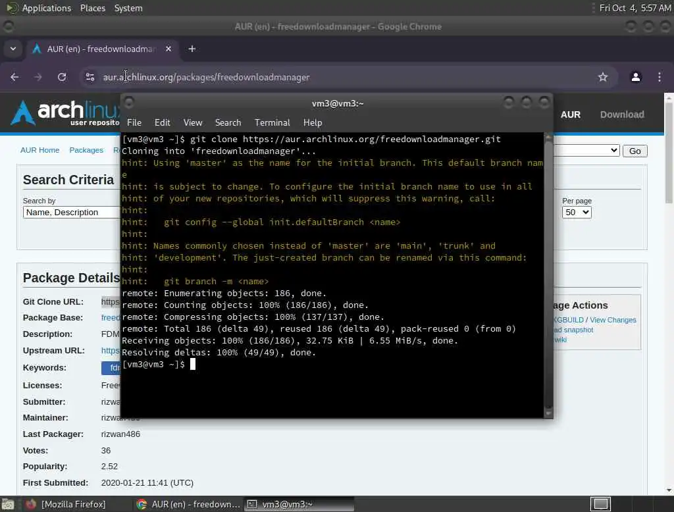Viewport: 674px width, 512px height.
Task: Click the git clone command line in the terminal
Action: click(x=311, y=140)
